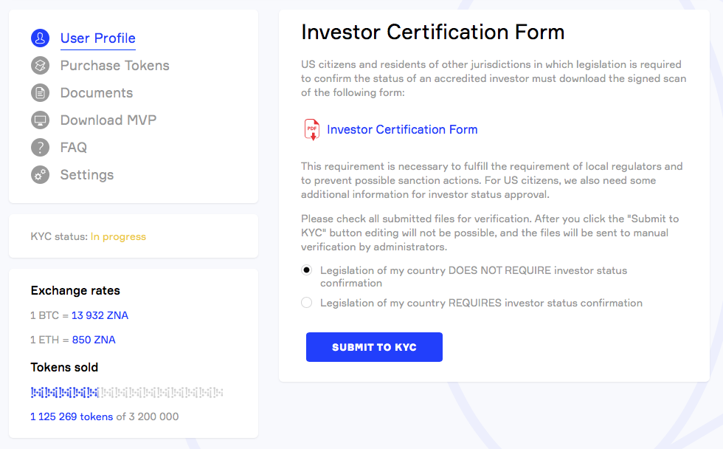Click the Download MVP monitor icon
Image resolution: width=723 pixels, height=449 pixels.
(x=40, y=120)
